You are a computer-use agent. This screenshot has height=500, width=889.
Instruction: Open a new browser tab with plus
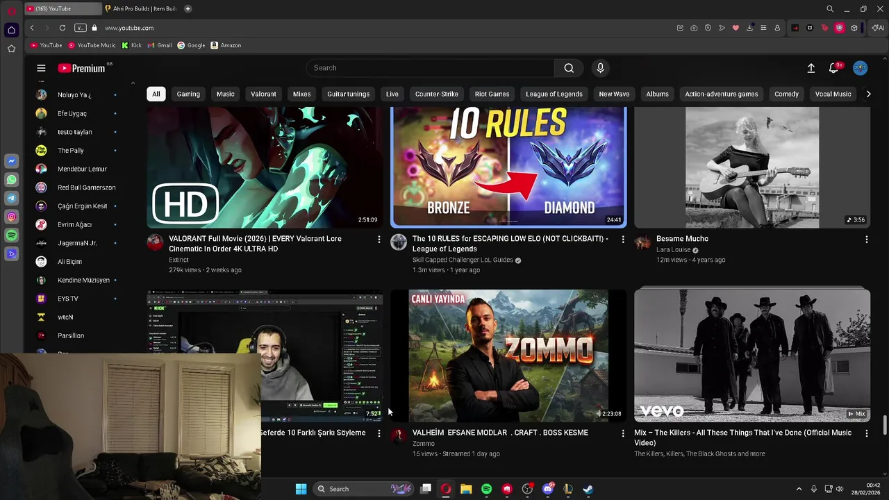point(188,9)
